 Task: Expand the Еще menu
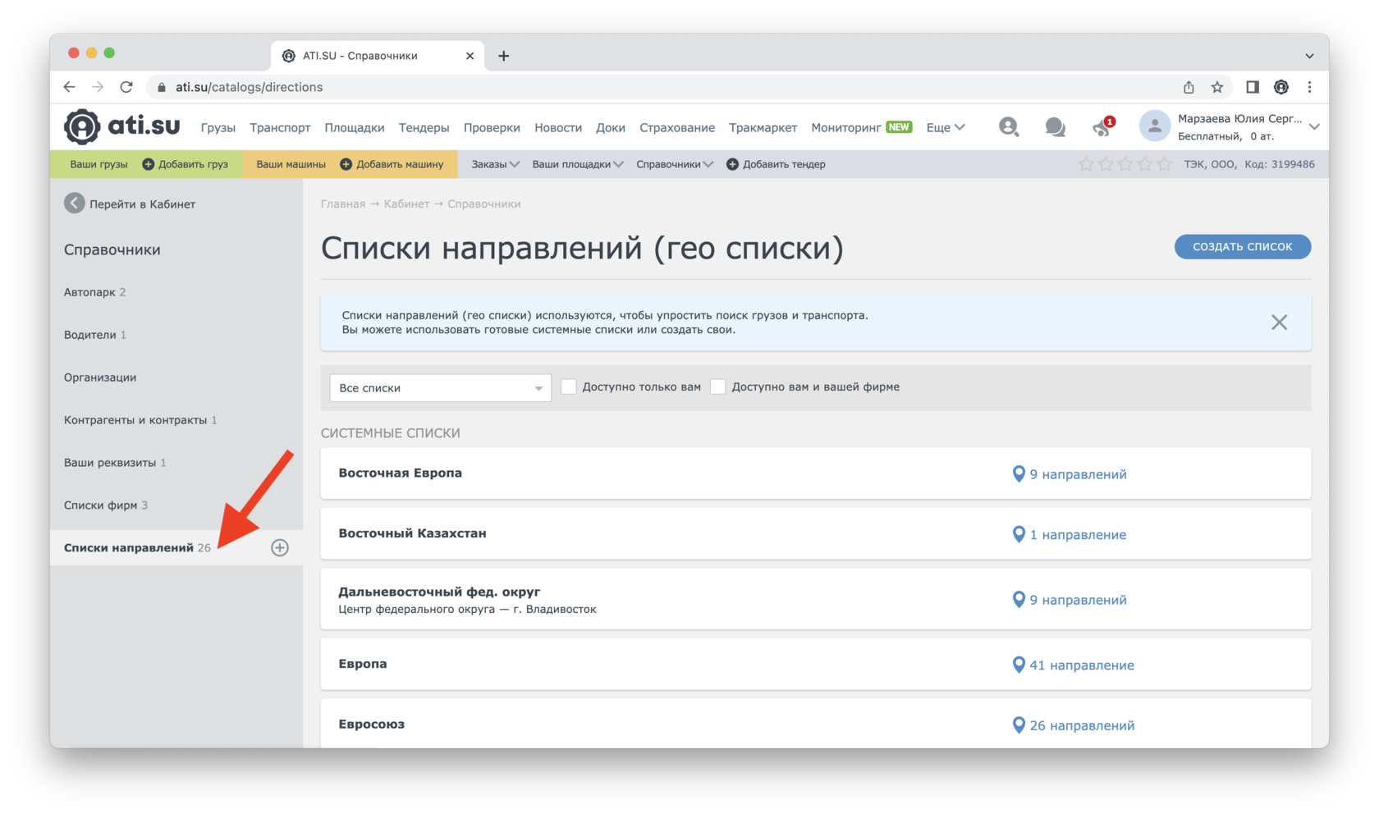tap(946, 127)
